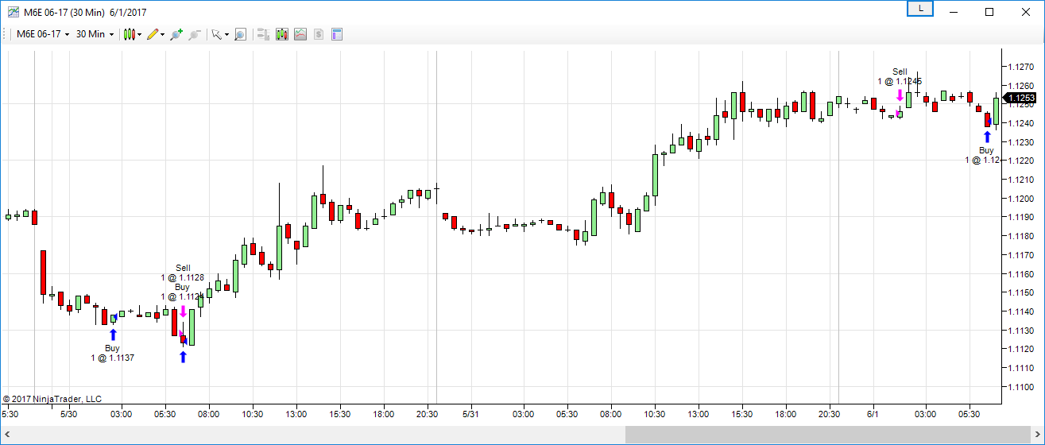Click the blue Buy arrow at 1.1137
Viewport: 1045px width, 445px height.
[113, 335]
